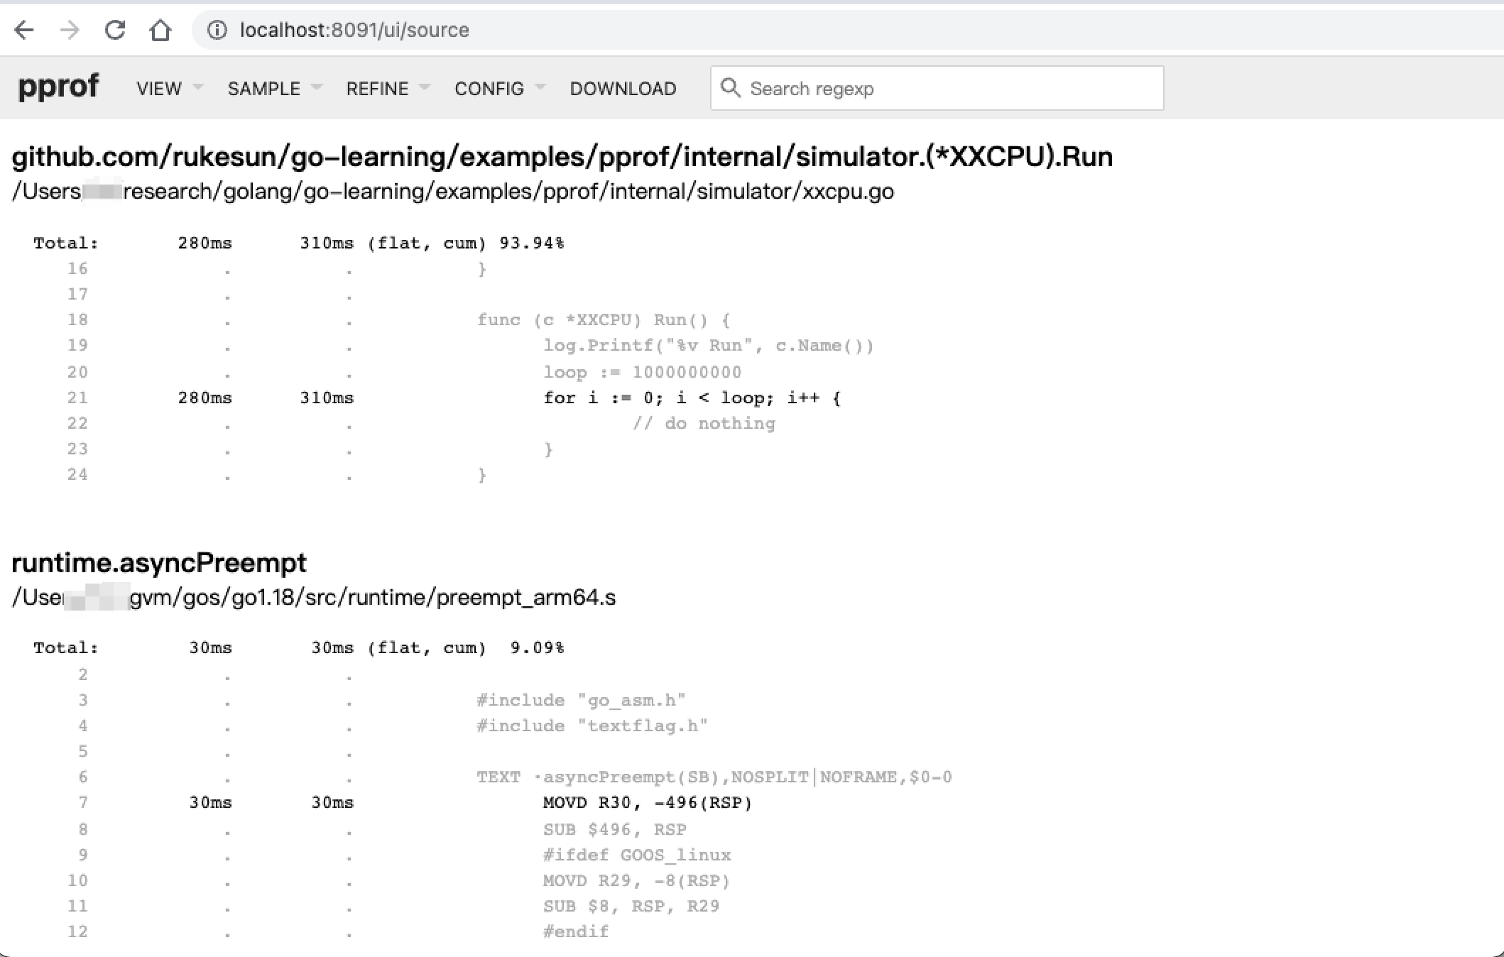The width and height of the screenshot is (1504, 957).
Task: Expand the SAMPLE dropdown arrow
Action: point(317,88)
